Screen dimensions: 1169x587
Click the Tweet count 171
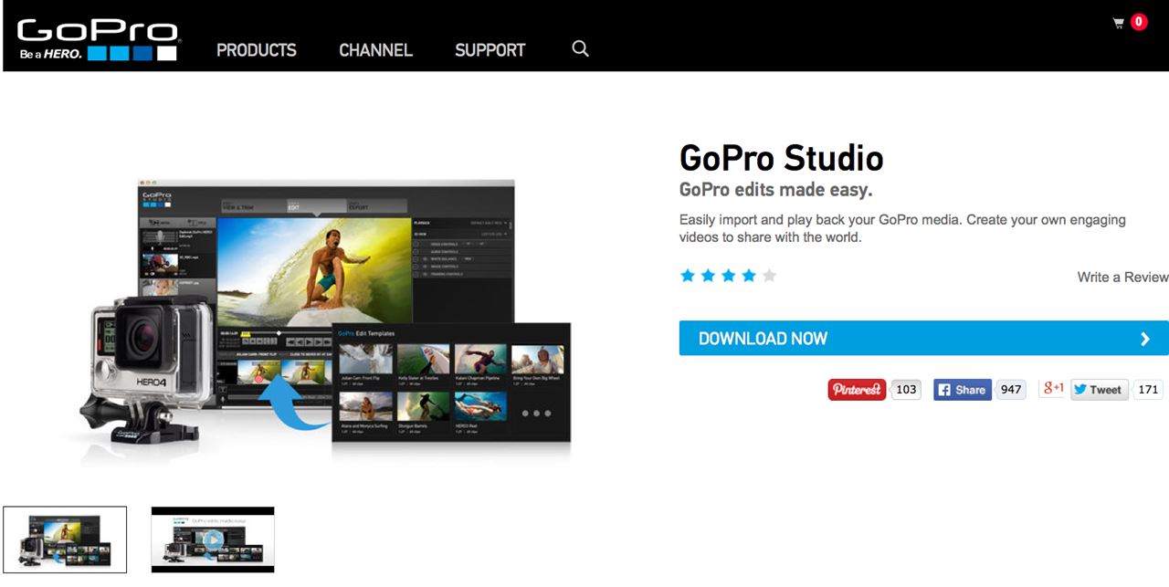[x=1148, y=390]
